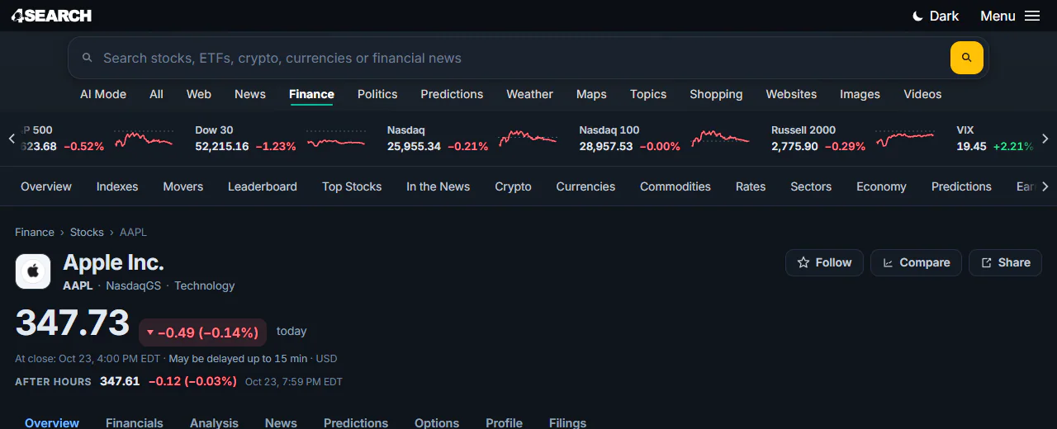
Task: Open the Menu hamburger
Action: (1009, 16)
